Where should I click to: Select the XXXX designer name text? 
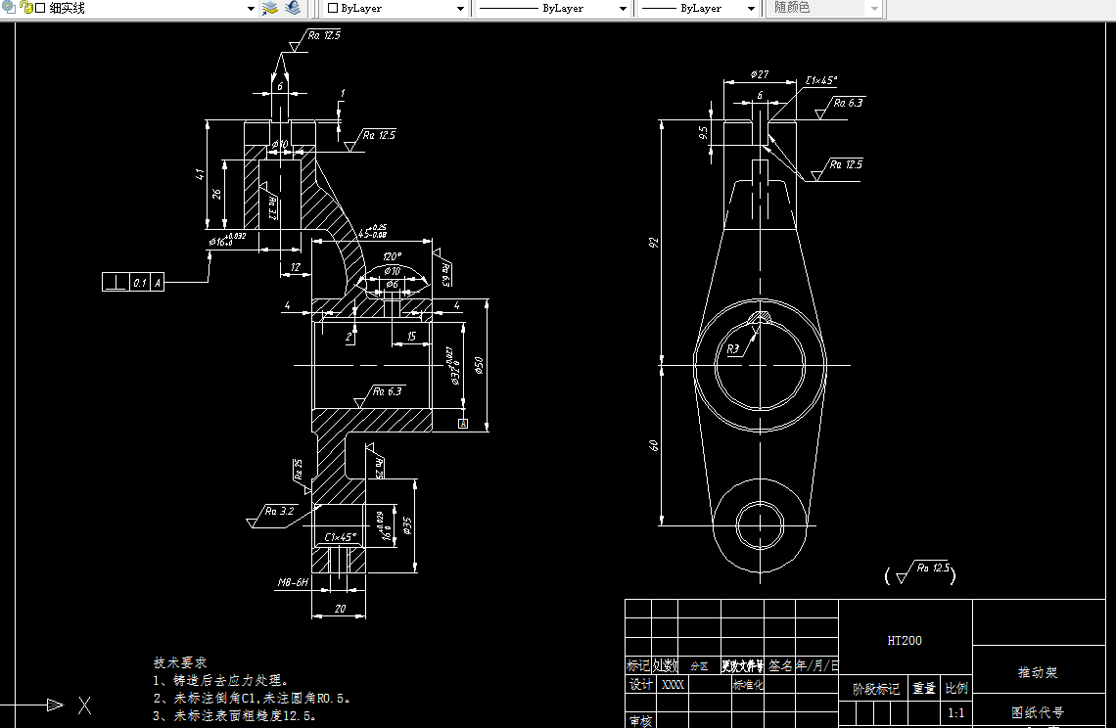(x=674, y=685)
